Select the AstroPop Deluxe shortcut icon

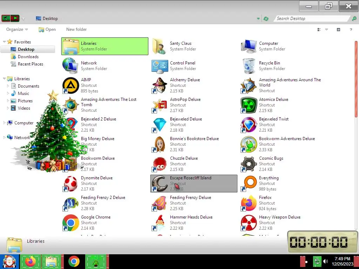[x=160, y=105]
